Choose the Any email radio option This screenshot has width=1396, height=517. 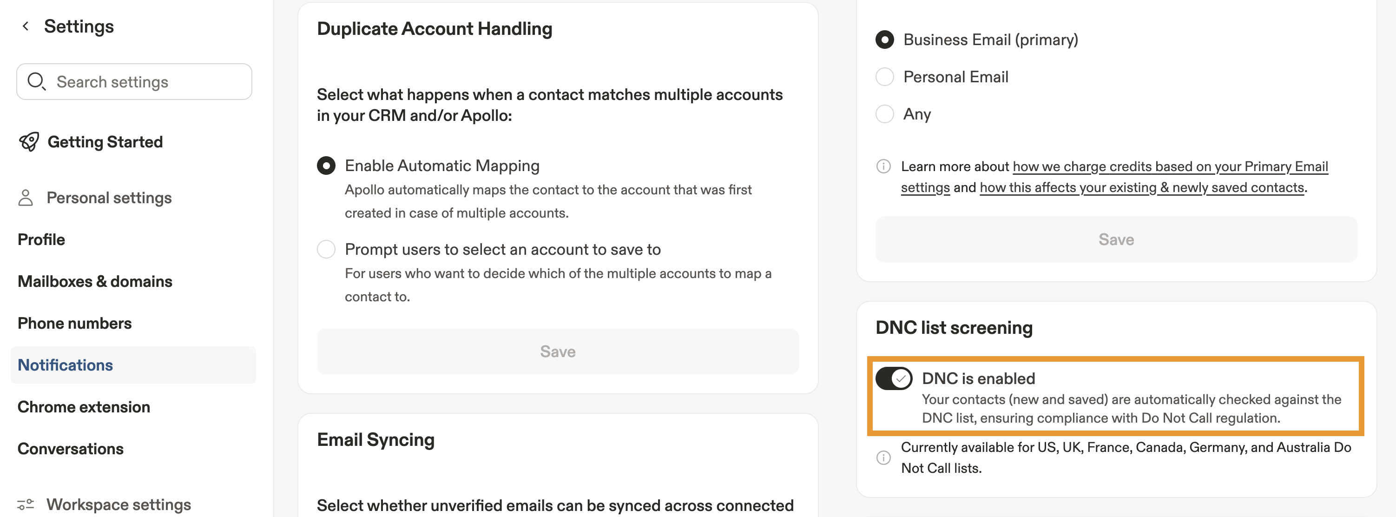click(884, 114)
